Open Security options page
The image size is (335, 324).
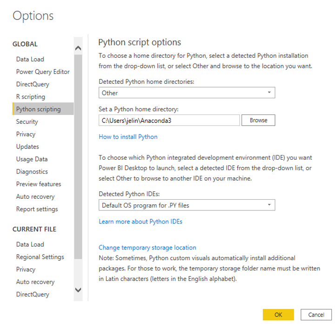pyautogui.click(x=27, y=121)
